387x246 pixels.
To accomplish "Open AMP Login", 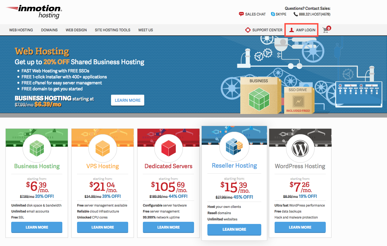I will (x=302, y=30).
